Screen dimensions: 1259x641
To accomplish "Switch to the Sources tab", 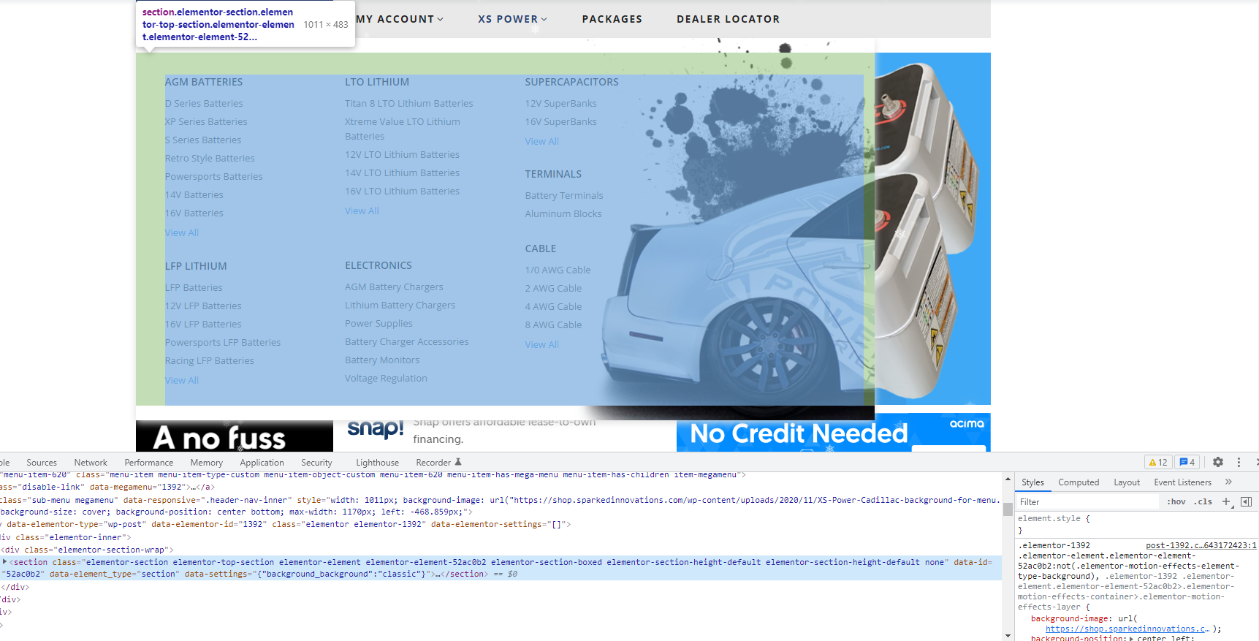I will click(x=42, y=463).
